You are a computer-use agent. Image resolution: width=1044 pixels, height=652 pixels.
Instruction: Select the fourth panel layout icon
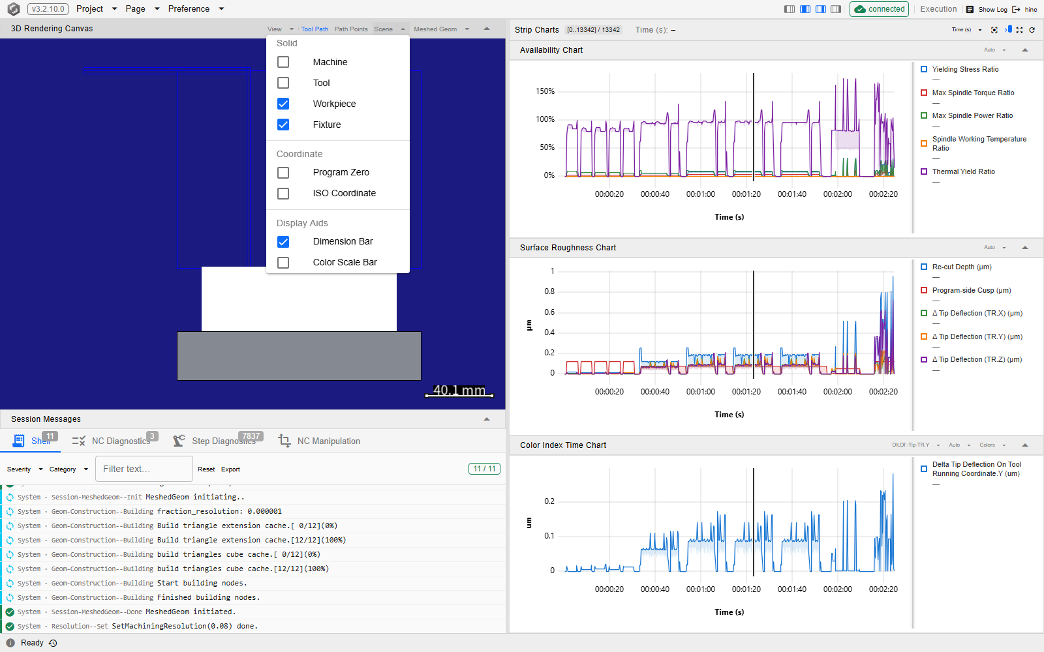pos(836,9)
